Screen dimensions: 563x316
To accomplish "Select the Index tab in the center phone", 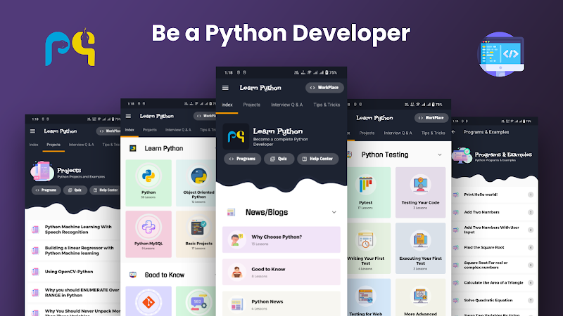I will [227, 105].
